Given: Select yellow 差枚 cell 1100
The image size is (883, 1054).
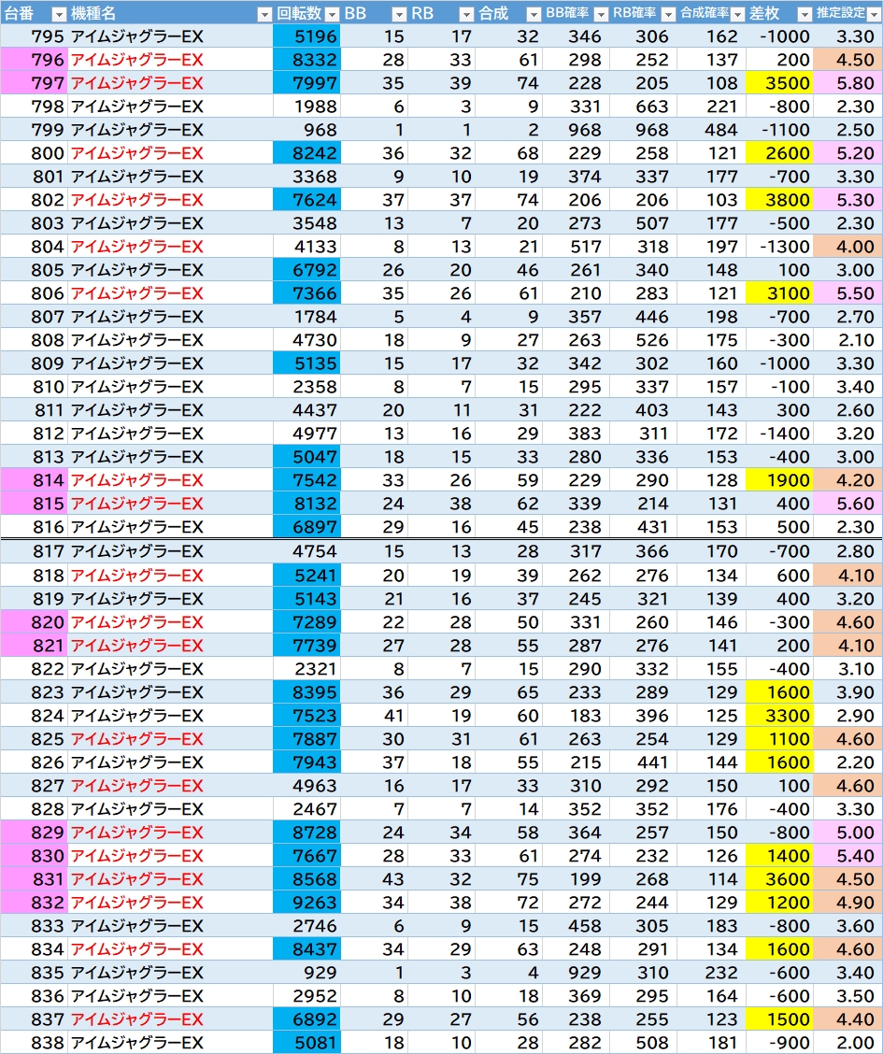Looking at the screenshot, I should pos(779,739).
